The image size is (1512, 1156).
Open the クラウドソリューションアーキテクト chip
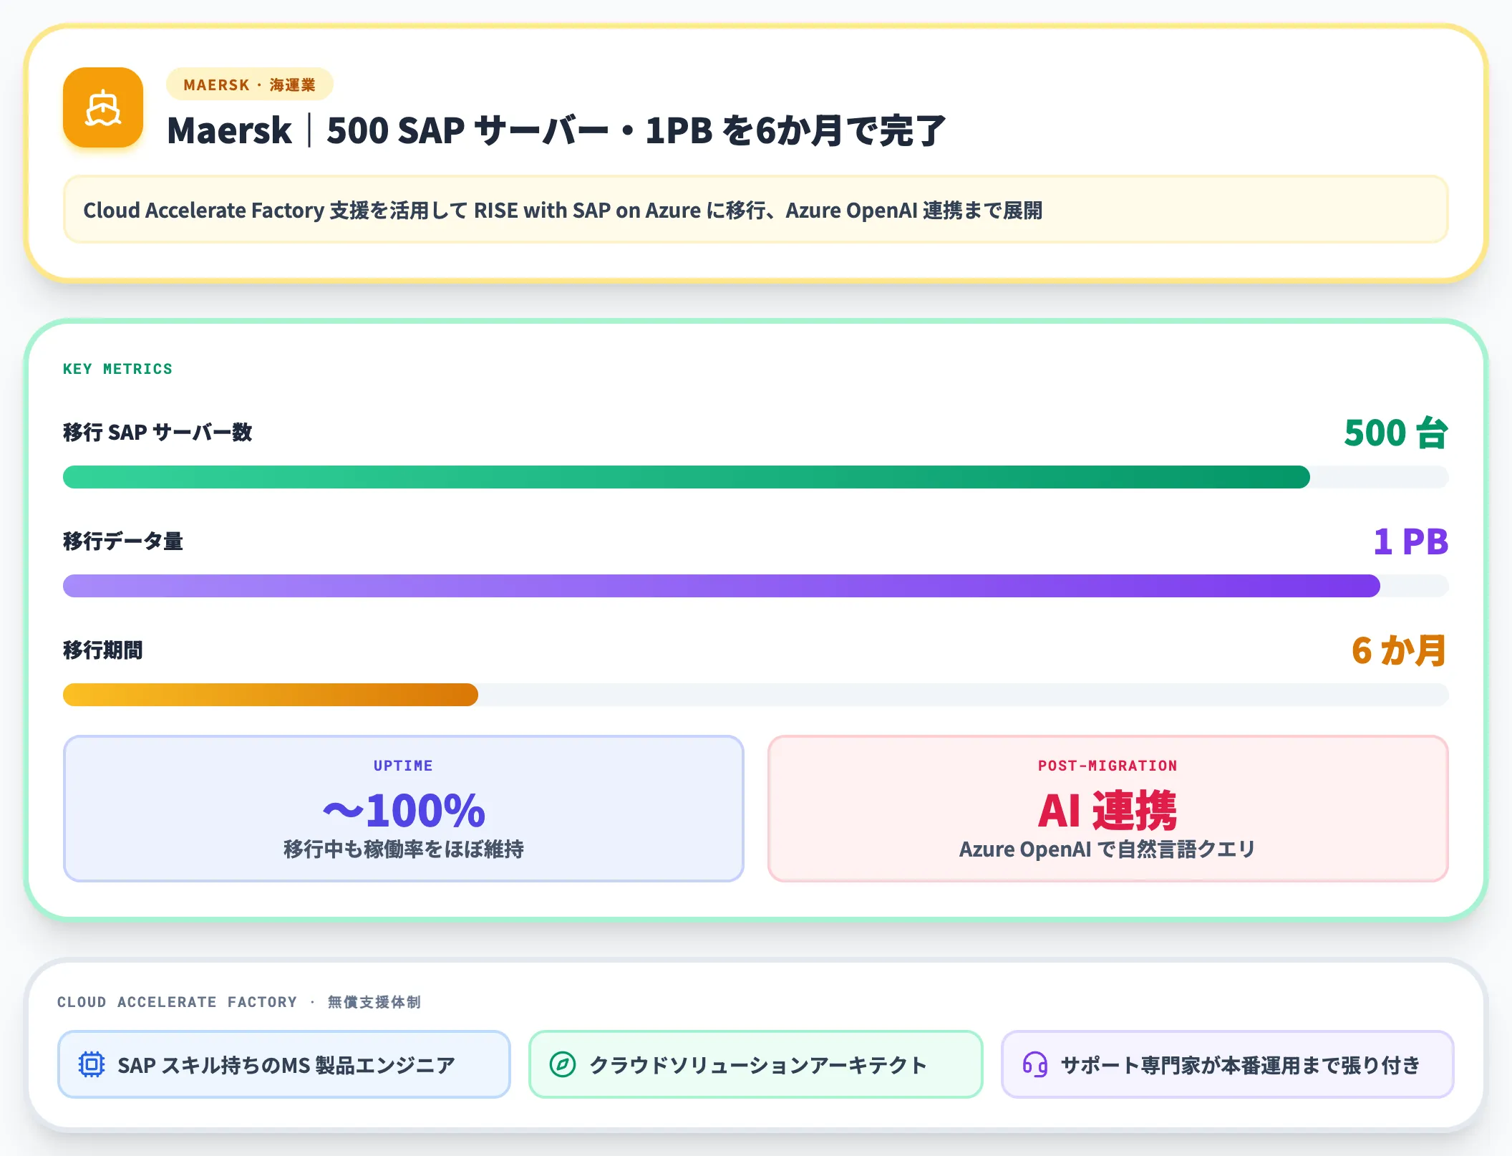pos(755,1064)
